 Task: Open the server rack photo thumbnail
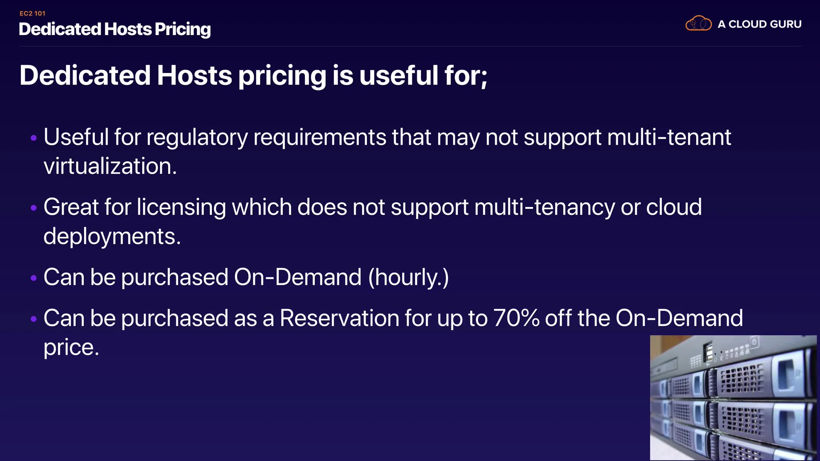click(x=733, y=397)
